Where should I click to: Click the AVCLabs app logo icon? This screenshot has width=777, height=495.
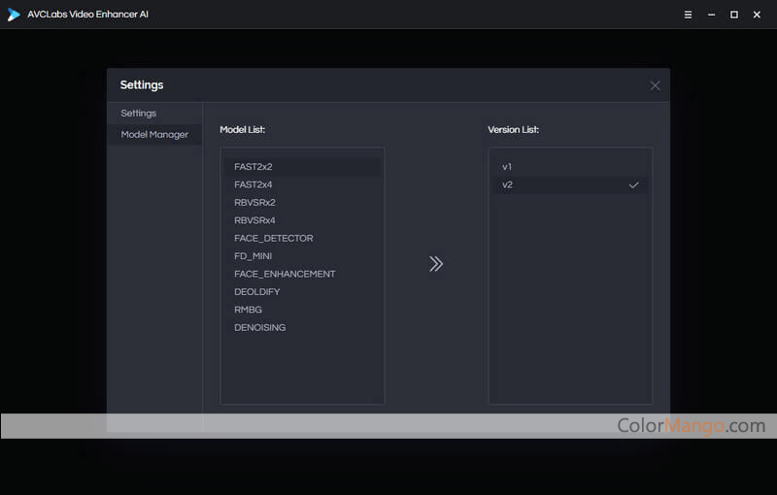14,15
